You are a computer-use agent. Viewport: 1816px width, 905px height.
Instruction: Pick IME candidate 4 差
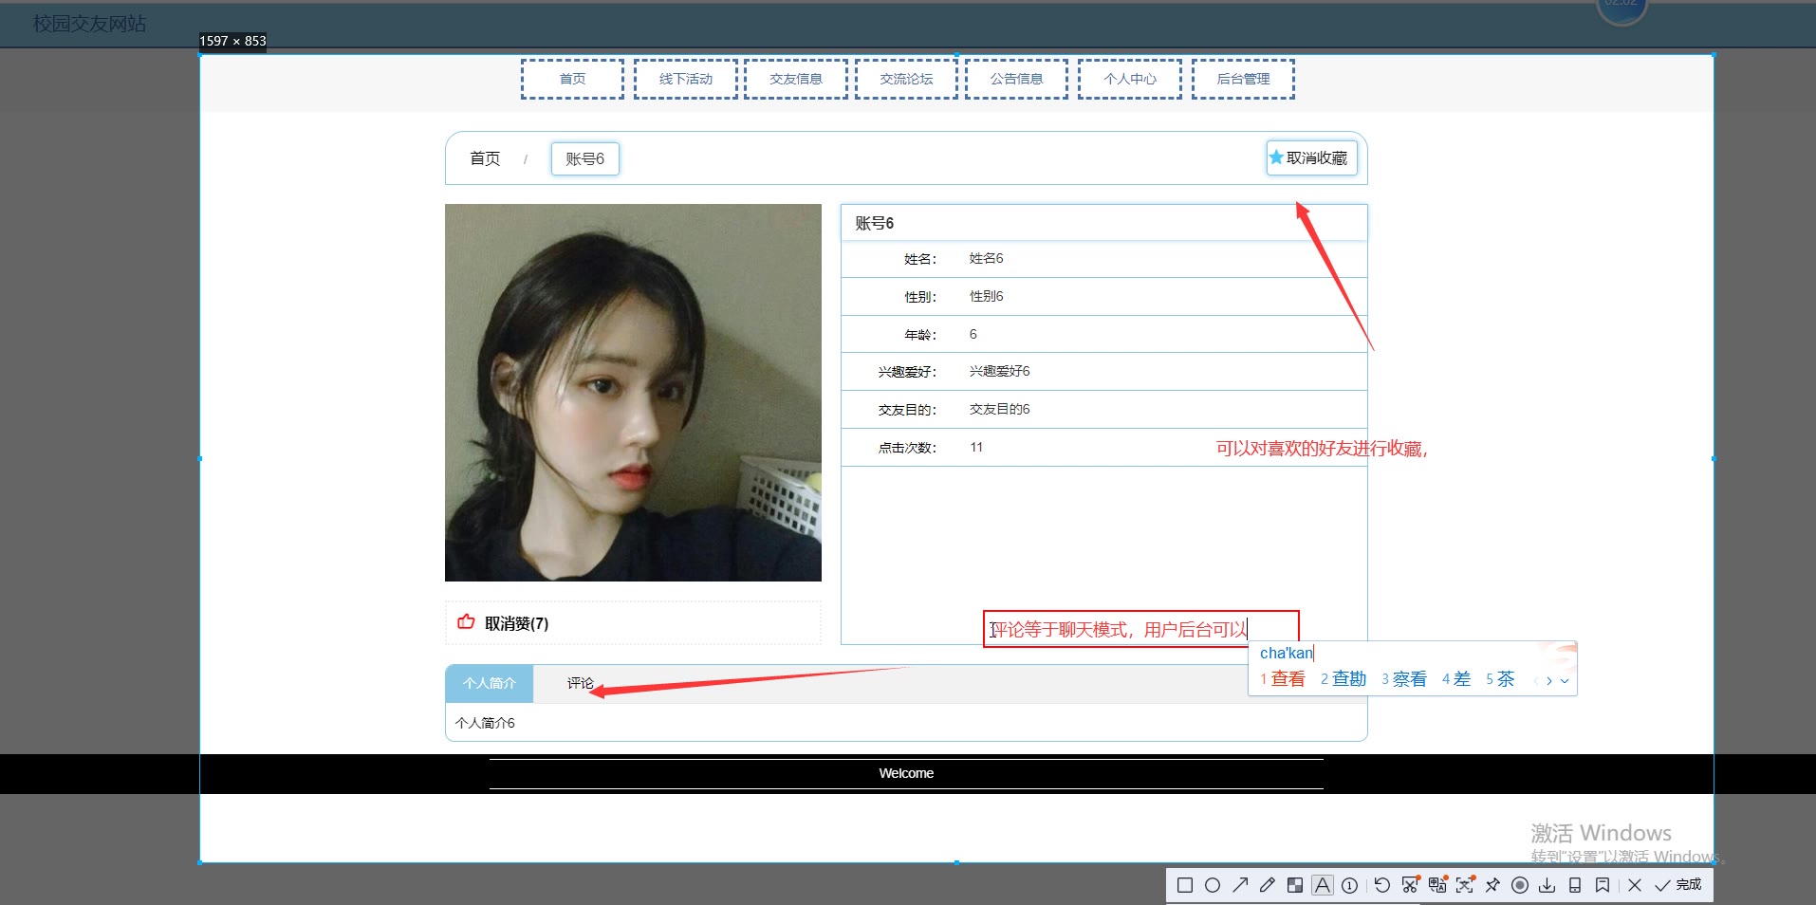[x=1456, y=679]
